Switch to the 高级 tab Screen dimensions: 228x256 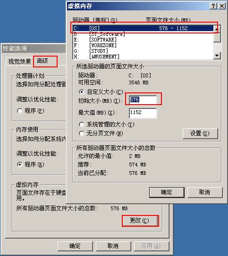[x=42, y=61]
